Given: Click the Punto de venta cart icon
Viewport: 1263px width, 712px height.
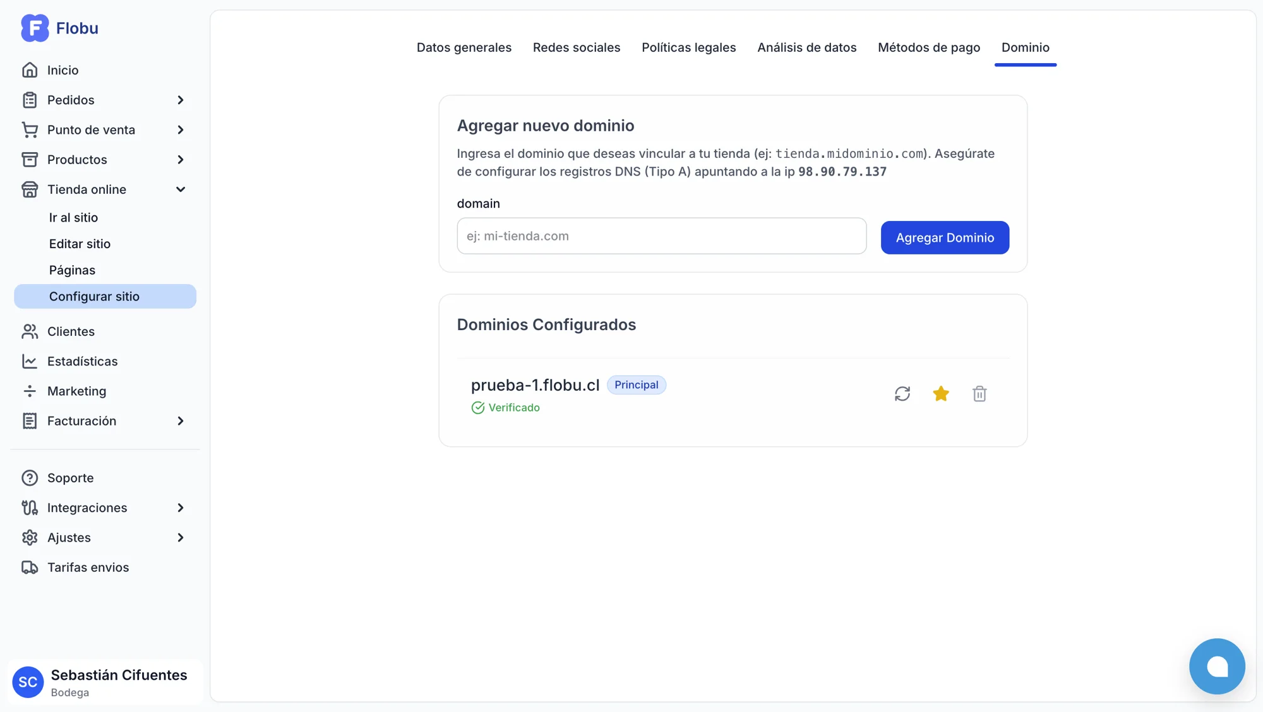Looking at the screenshot, I should pyautogui.click(x=30, y=129).
